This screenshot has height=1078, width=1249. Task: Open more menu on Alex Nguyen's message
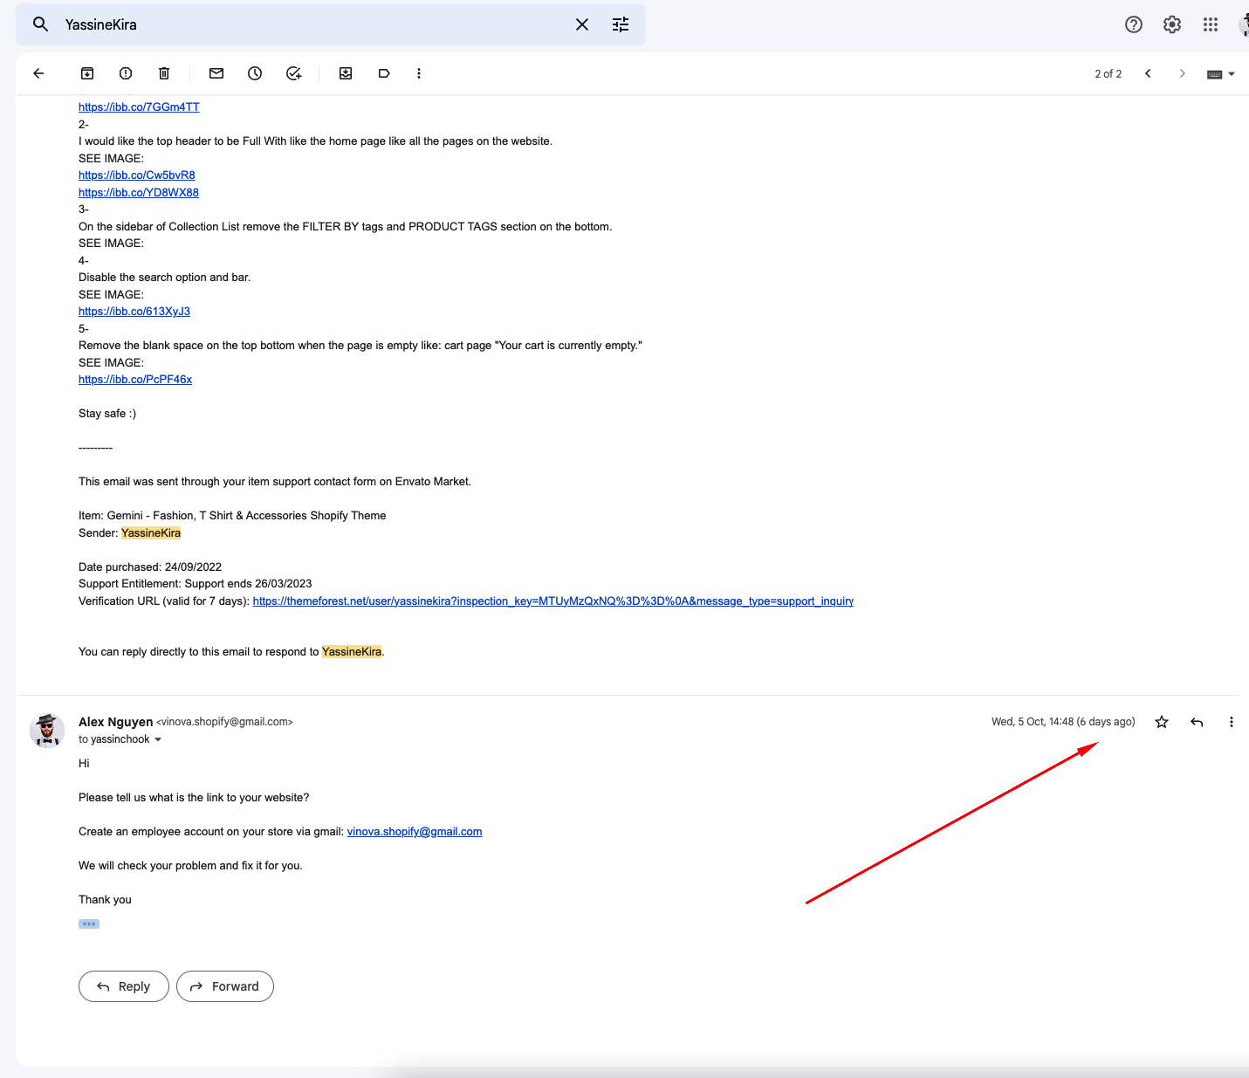[x=1231, y=722]
